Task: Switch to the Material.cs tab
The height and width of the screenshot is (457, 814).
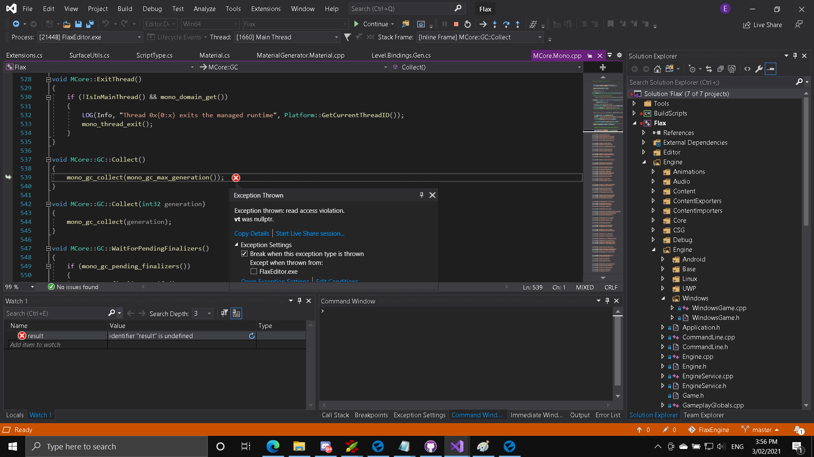Action: [x=215, y=55]
